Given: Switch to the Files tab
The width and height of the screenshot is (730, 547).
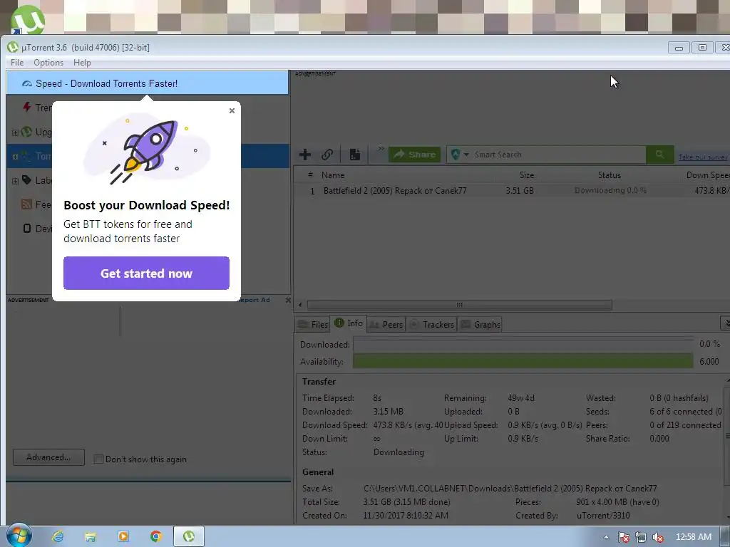Looking at the screenshot, I should click(312, 324).
